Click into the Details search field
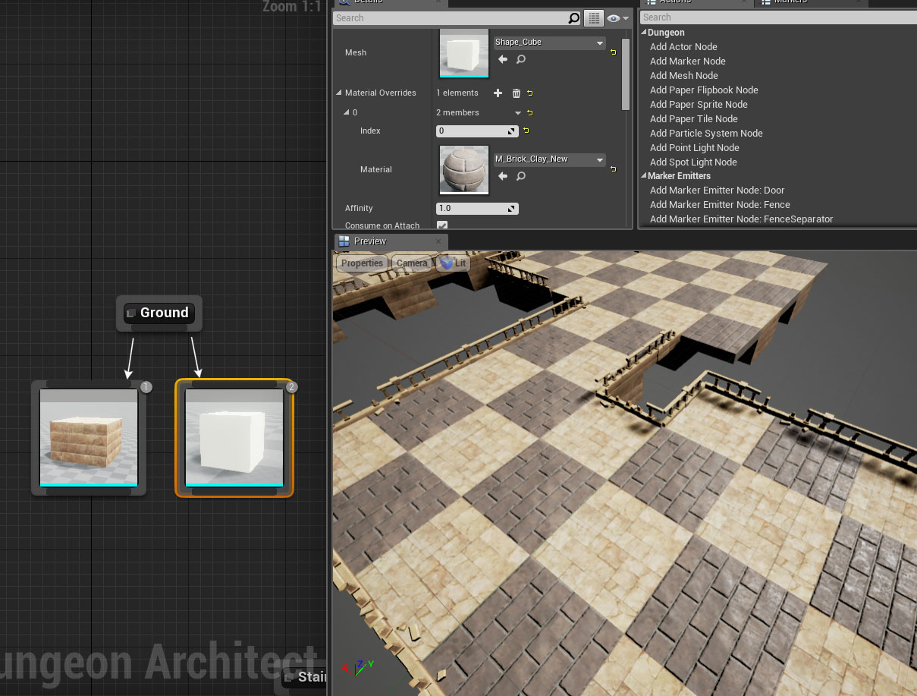 (x=451, y=18)
